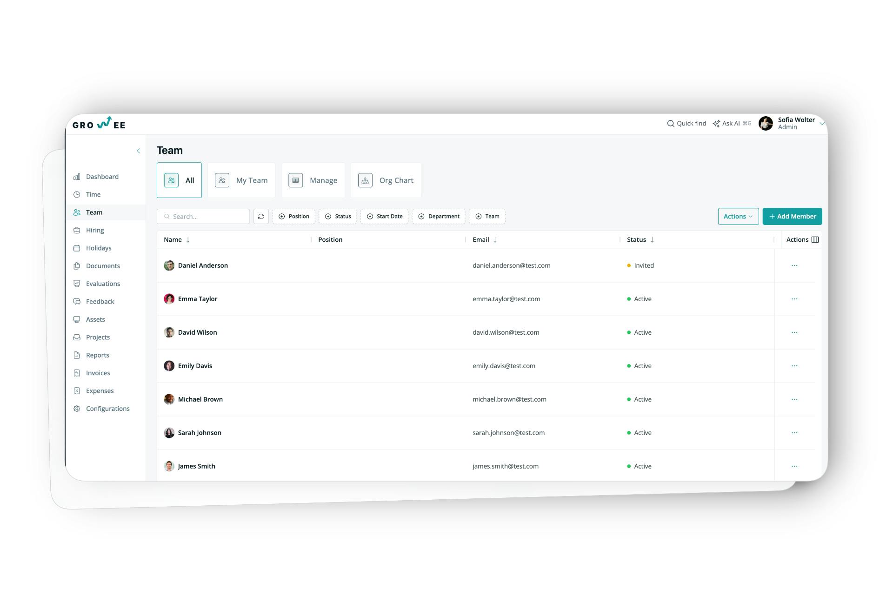
Task: Toggle the Name column sort order
Action: [x=188, y=239]
